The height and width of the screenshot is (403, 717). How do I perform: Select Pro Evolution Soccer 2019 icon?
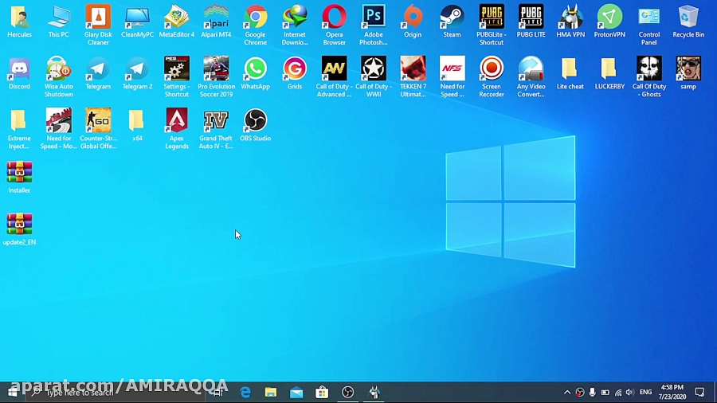[x=216, y=76]
